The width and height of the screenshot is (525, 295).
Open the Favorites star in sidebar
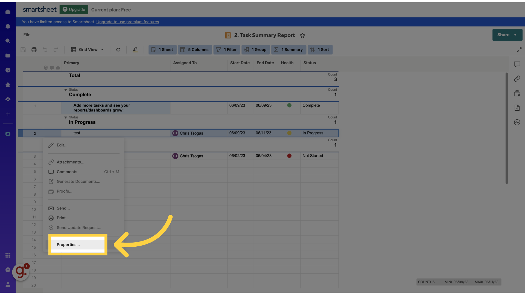pyautogui.click(x=8, y=85)
